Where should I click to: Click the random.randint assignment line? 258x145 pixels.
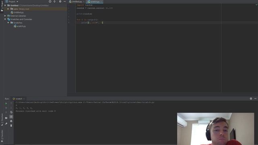tap(95, 8)
